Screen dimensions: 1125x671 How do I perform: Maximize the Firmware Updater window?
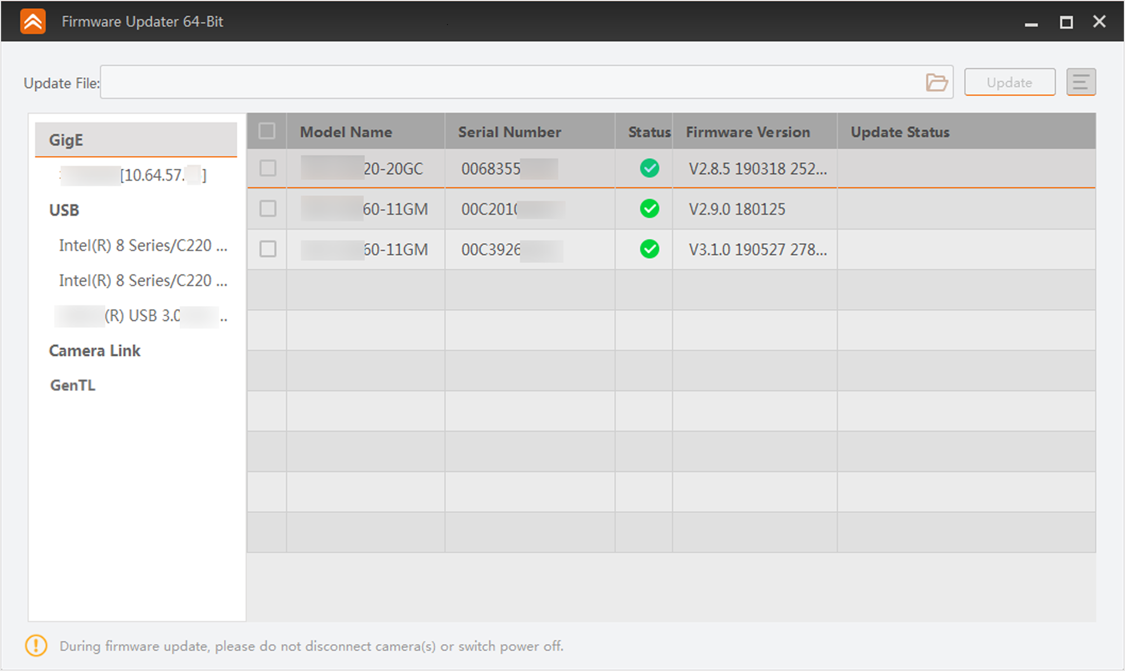point(1066,22)
